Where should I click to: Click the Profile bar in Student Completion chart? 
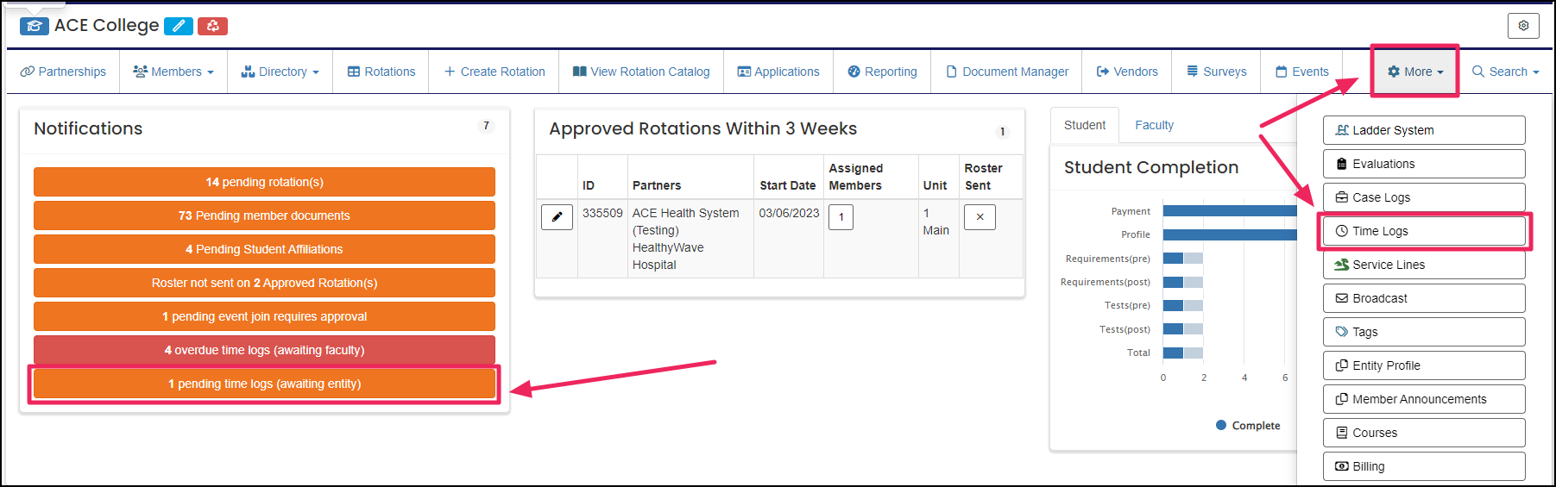[1230, 234]
